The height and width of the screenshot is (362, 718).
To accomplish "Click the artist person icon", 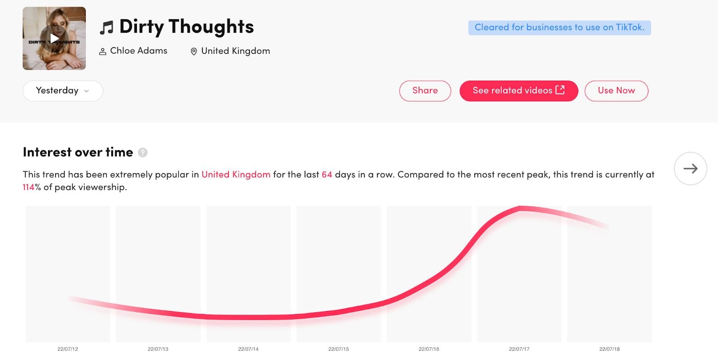I will [x=102, y=52].
